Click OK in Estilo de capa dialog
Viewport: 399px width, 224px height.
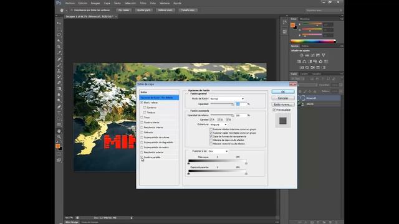(283, 91)
